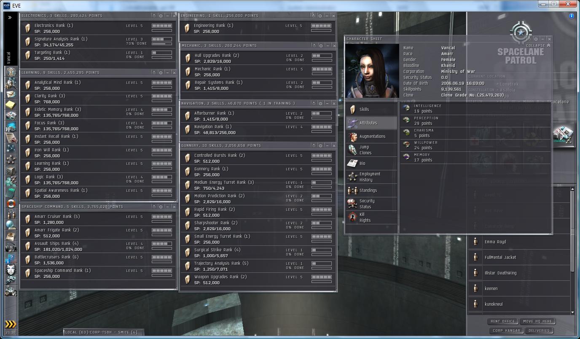
Task: Click the blue info icon at top right
Action: [571, 16]
